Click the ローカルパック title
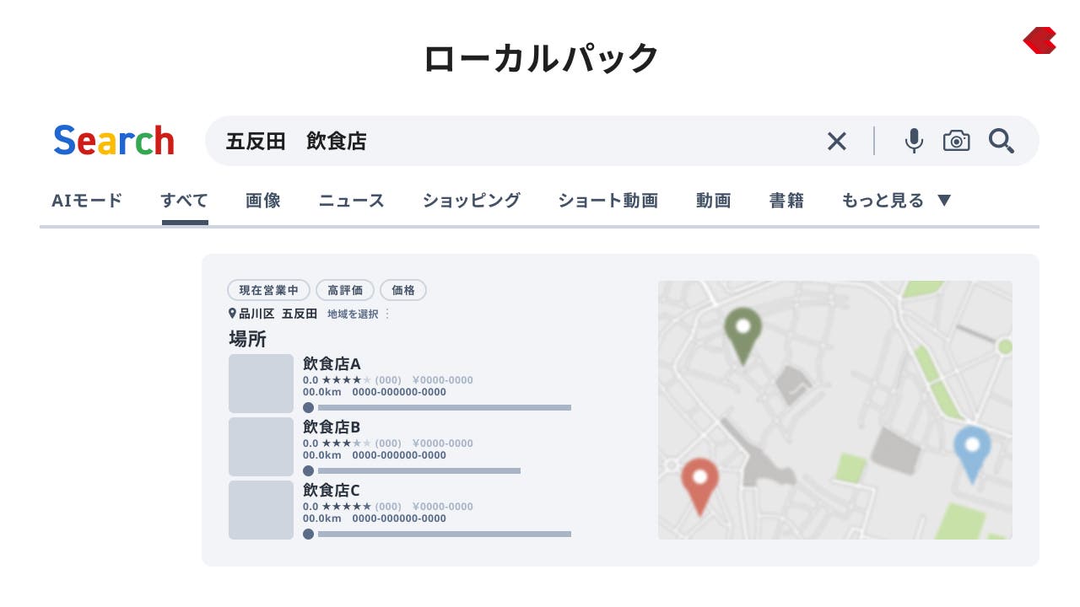Screen dimensions: 1080x607 click(540, 58)
